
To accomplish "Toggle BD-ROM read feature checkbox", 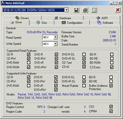I will click(x=112, y=63).
